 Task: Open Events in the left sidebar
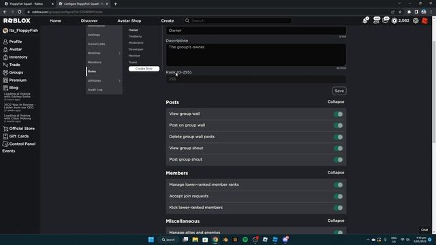(9, 151)
